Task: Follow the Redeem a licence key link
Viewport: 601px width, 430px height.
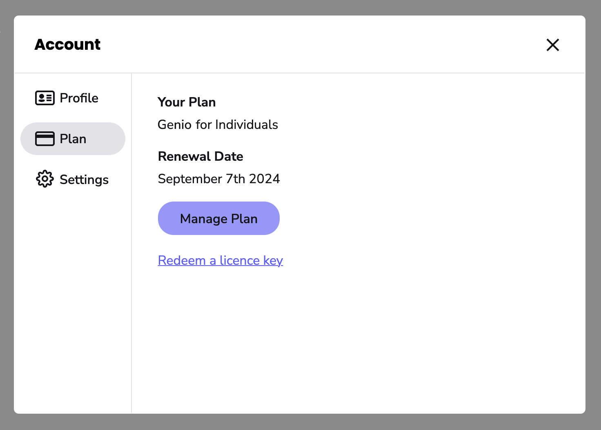Action: click(x=220, y=260)
